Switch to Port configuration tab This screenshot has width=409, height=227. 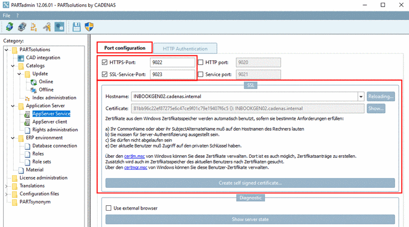tap(125, 48)
